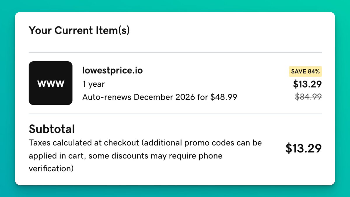Select the lowestprice.io domain name
Viewport: 350px width, 197px height.
[x=113, y=70]
